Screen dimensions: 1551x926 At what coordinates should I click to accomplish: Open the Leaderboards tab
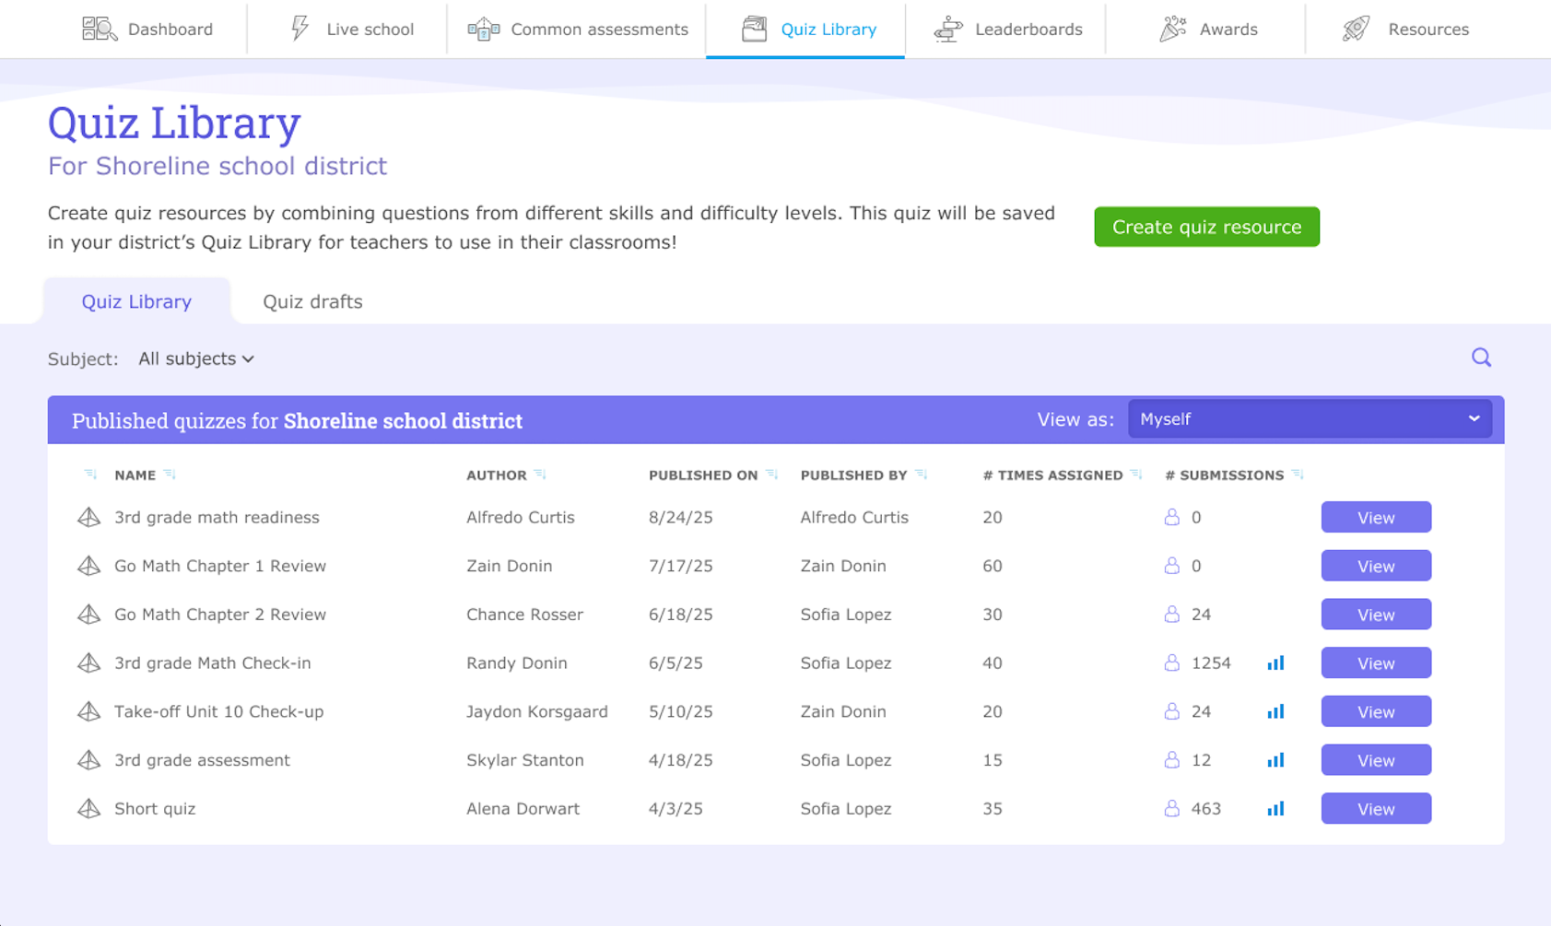coord(1007,29)
